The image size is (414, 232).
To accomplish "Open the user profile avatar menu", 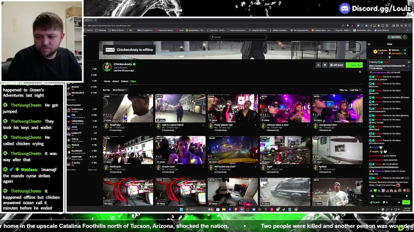I will pyautogui.click(x=405, y=37).
